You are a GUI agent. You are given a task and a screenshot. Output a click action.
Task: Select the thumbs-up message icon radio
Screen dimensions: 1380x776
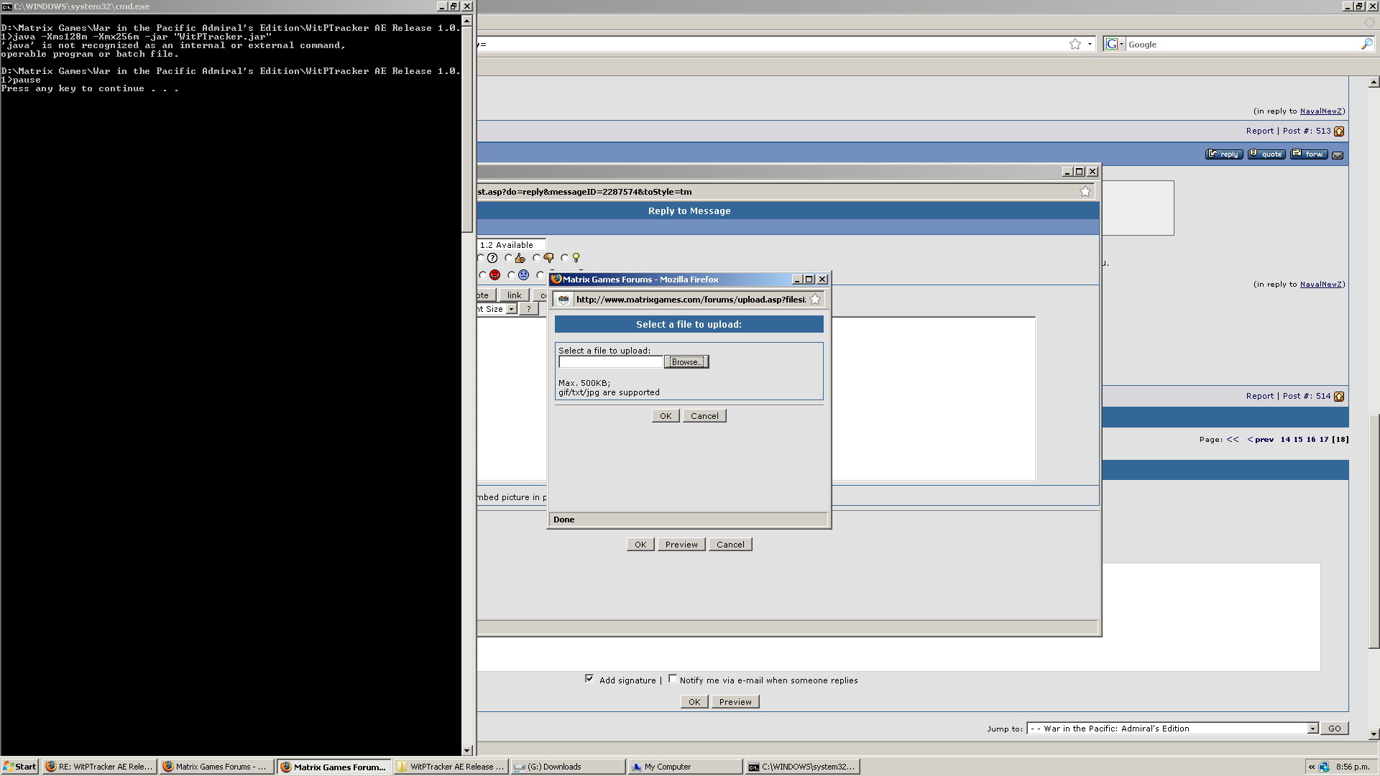(509, 258)
